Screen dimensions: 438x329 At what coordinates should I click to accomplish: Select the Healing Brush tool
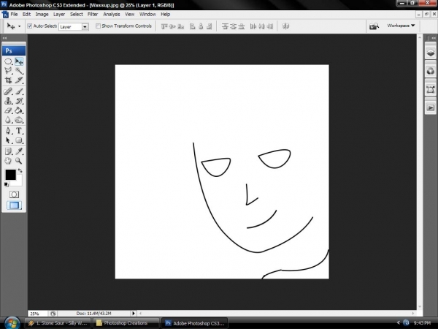(8, 91)
